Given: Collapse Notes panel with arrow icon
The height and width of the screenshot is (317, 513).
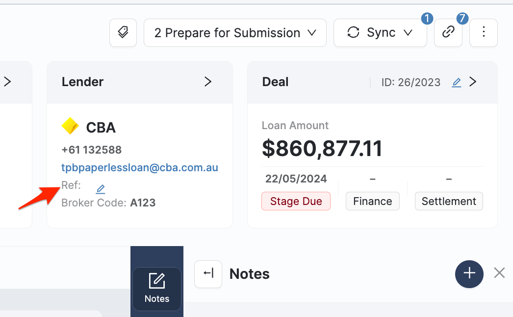Looking at the screenshot, I should (208, 273).
